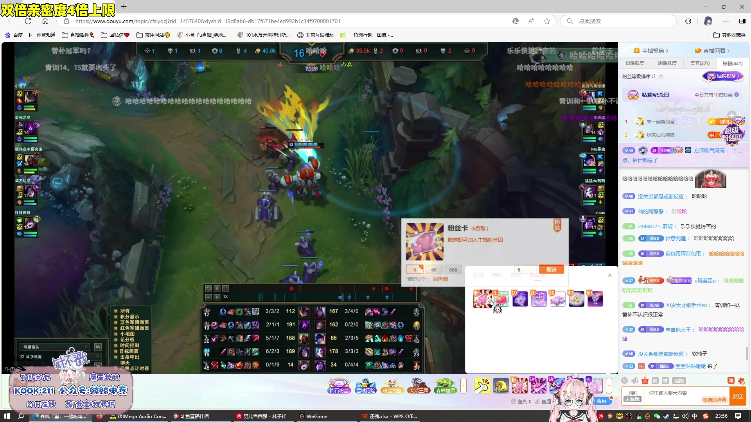The width and height of the screenshot is (751, 422).
Task: Toggle the 目标画面 checkbox
Action: (115, 352)
